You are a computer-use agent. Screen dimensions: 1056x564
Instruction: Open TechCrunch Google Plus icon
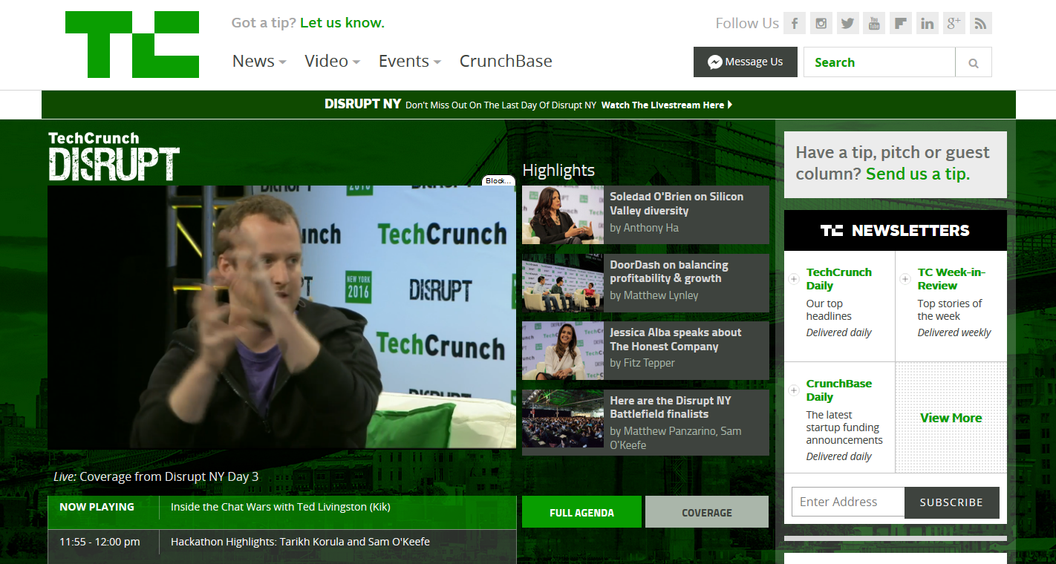click(954, 23)
